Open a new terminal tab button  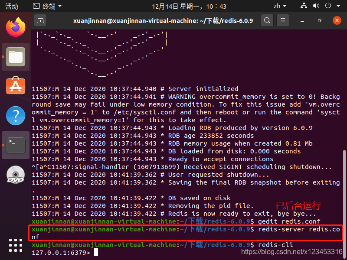click(40, 20)
